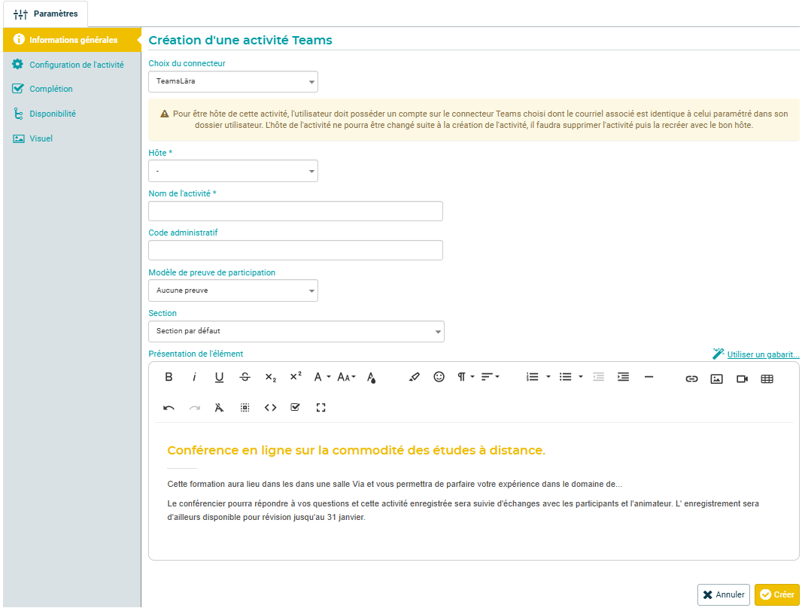Insert an unordered bullet list

[x=565, y=377]
